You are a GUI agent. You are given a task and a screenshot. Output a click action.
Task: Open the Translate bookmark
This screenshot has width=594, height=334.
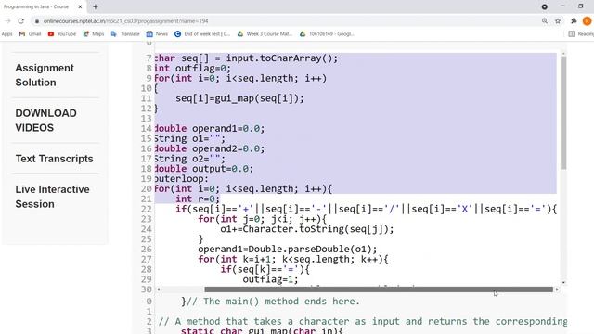(x=125, y=34)
